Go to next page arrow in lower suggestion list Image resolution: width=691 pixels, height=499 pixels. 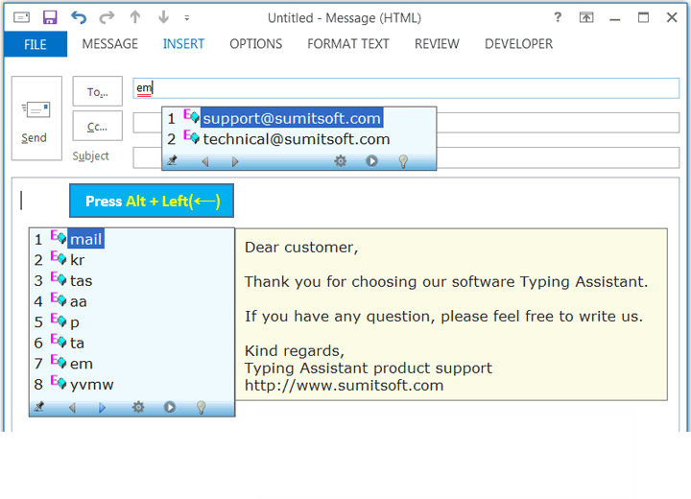point(103,407)
